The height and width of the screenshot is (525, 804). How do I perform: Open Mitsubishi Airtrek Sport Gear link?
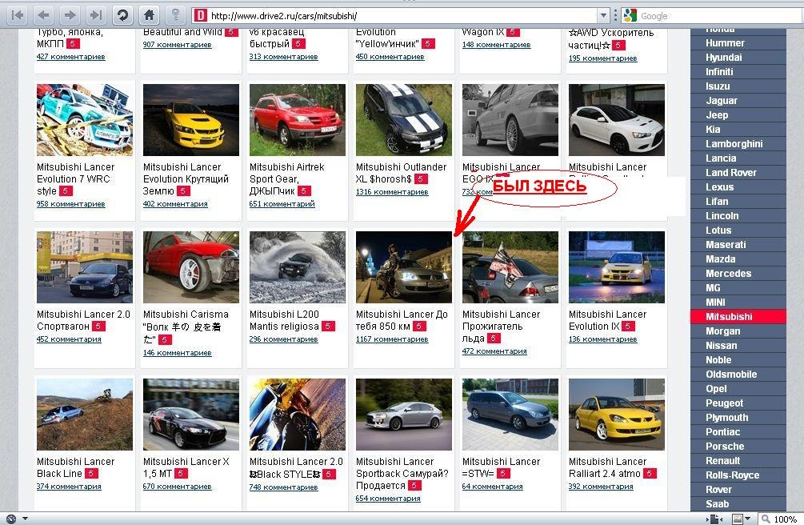(286, 179)
